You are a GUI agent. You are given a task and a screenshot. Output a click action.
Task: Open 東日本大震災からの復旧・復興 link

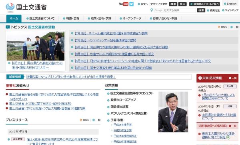(x=218, y=135)
